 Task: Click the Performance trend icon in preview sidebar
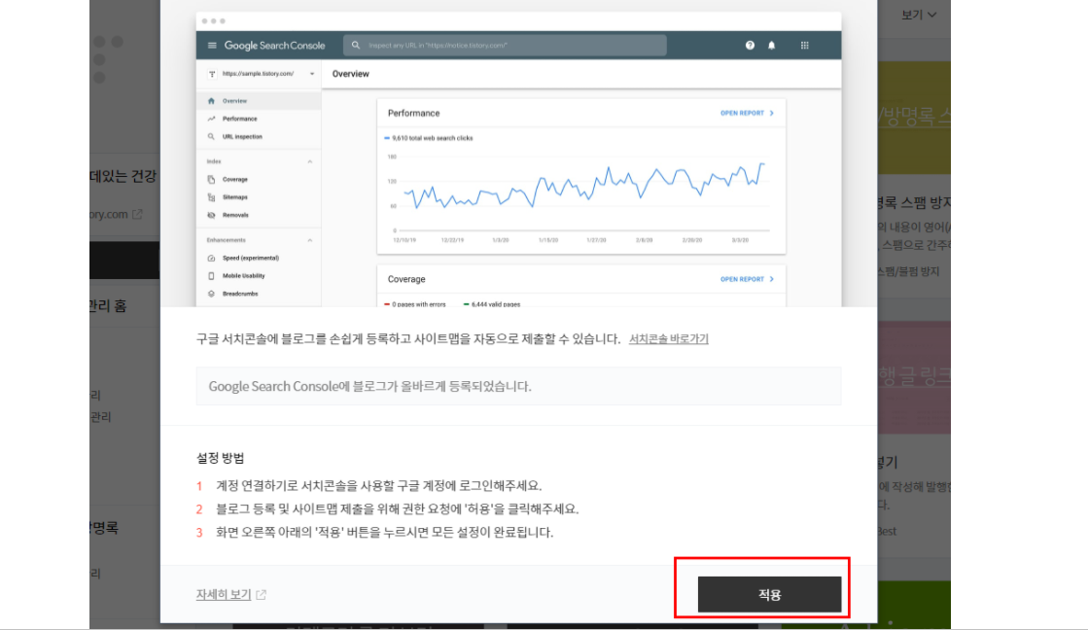point(211,119)
